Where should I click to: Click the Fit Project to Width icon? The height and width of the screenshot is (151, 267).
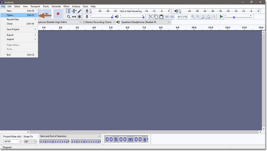[209, 17]
